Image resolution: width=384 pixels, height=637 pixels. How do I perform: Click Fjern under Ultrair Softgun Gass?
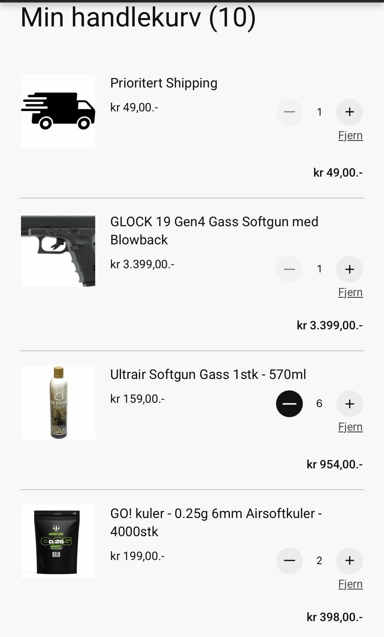[x=350, y=427]
